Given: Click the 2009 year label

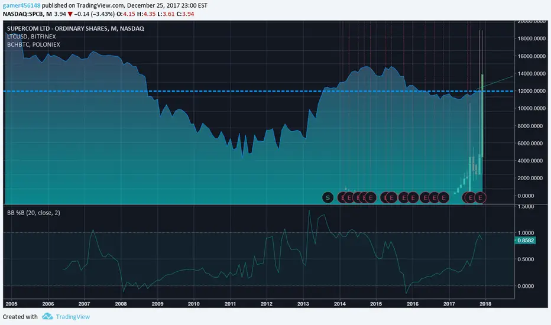Looking at the screenshot, I should pos(157,304).
